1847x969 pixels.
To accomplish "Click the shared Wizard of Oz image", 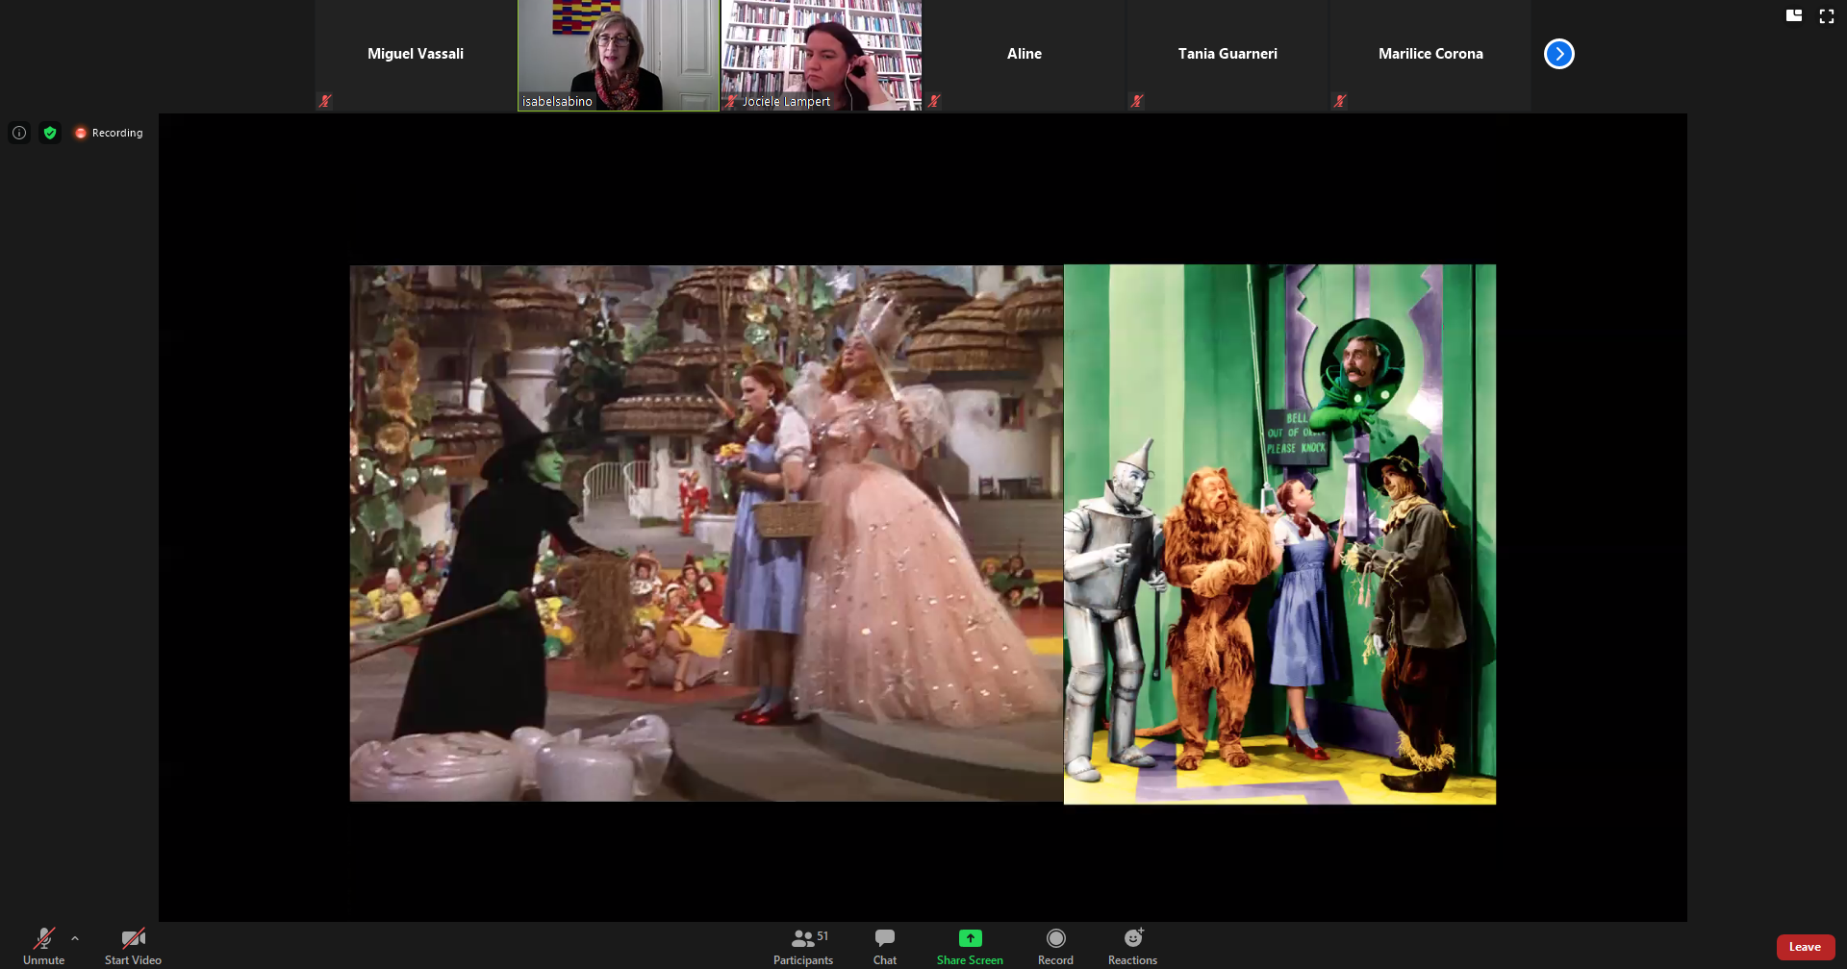I will click(923, 534).
